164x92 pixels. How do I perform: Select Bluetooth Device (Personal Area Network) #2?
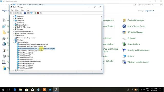(34, 44)
